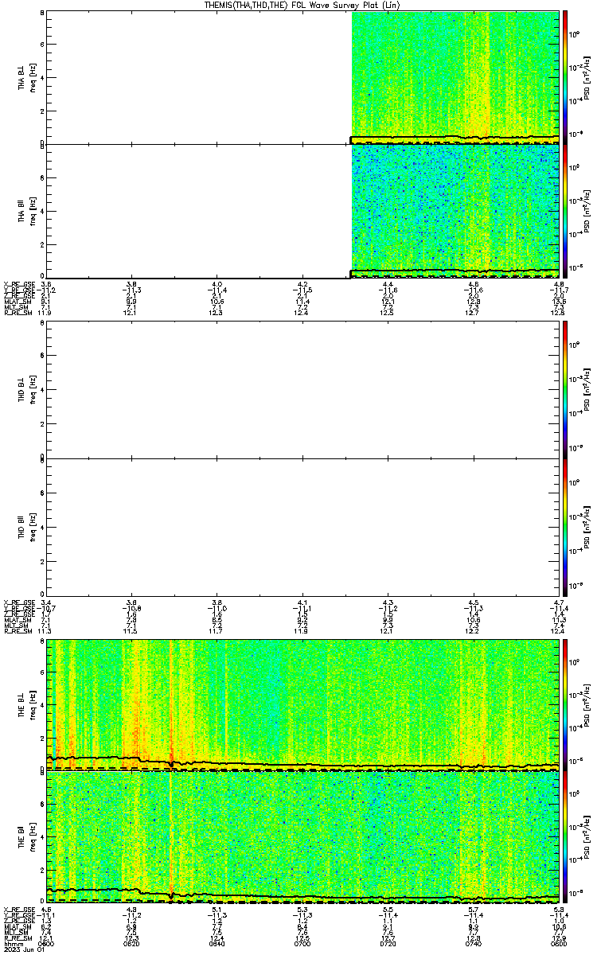Click the PSD [nT²/Hz] label beside THA B⊥
This screenshot has width=597, height=955.
(587, 77)
